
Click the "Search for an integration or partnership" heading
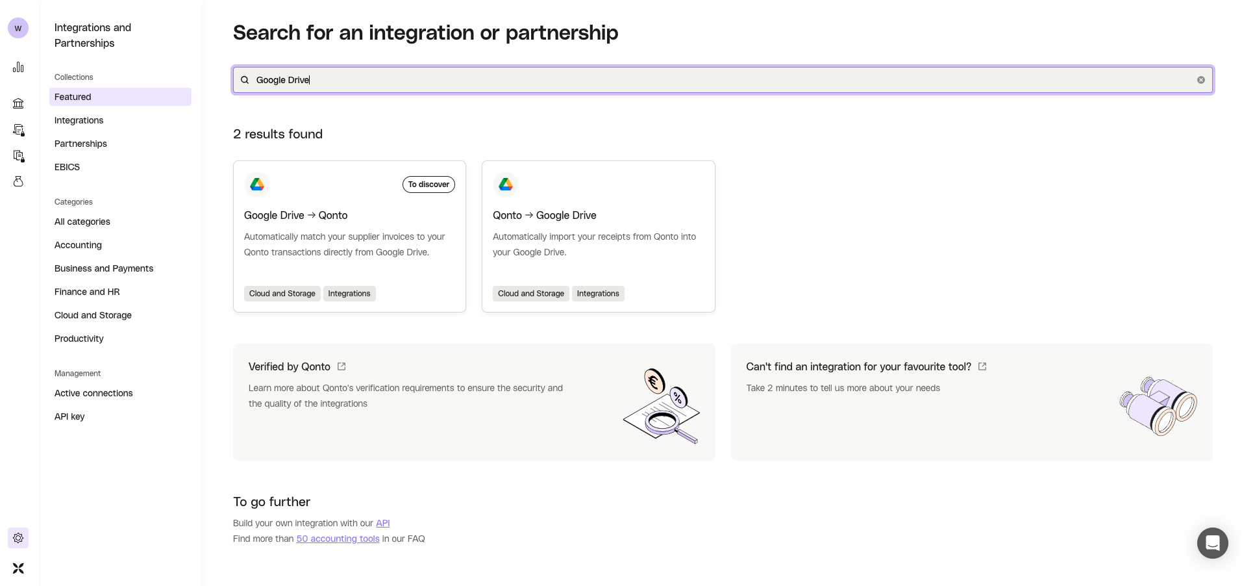[426, 32]
